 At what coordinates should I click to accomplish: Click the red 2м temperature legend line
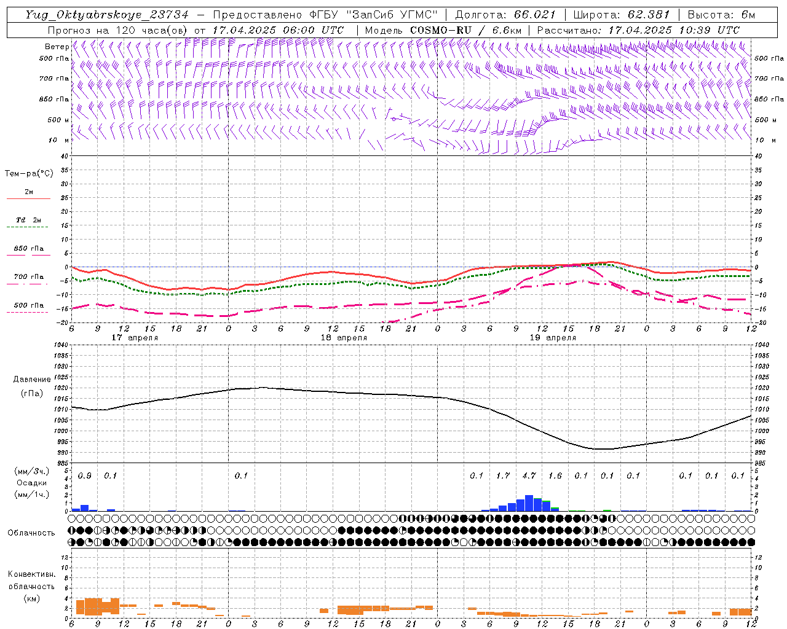(28, 198)
